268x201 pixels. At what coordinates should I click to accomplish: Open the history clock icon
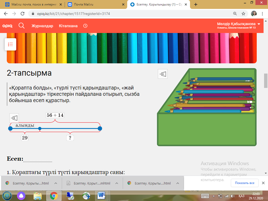pyautogui.click(x=85, y=26)
